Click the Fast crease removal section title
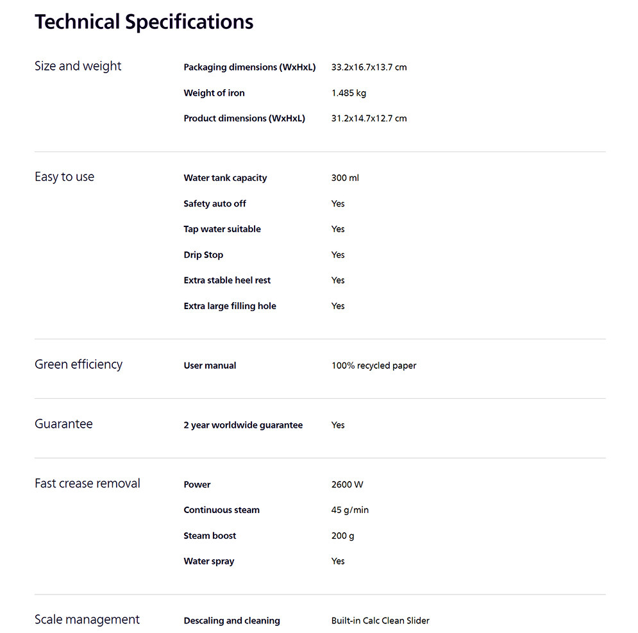 pyautogui.click(x=87, y=484)
